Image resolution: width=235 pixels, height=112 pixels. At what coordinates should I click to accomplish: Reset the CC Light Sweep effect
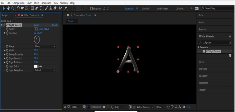pos(36,25)
